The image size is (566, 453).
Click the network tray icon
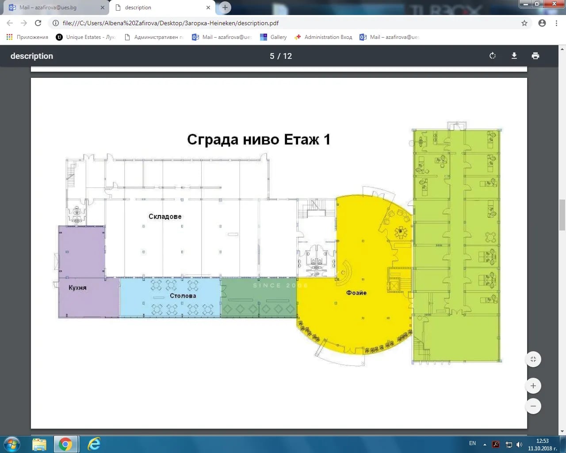click(x=509, y=445)
